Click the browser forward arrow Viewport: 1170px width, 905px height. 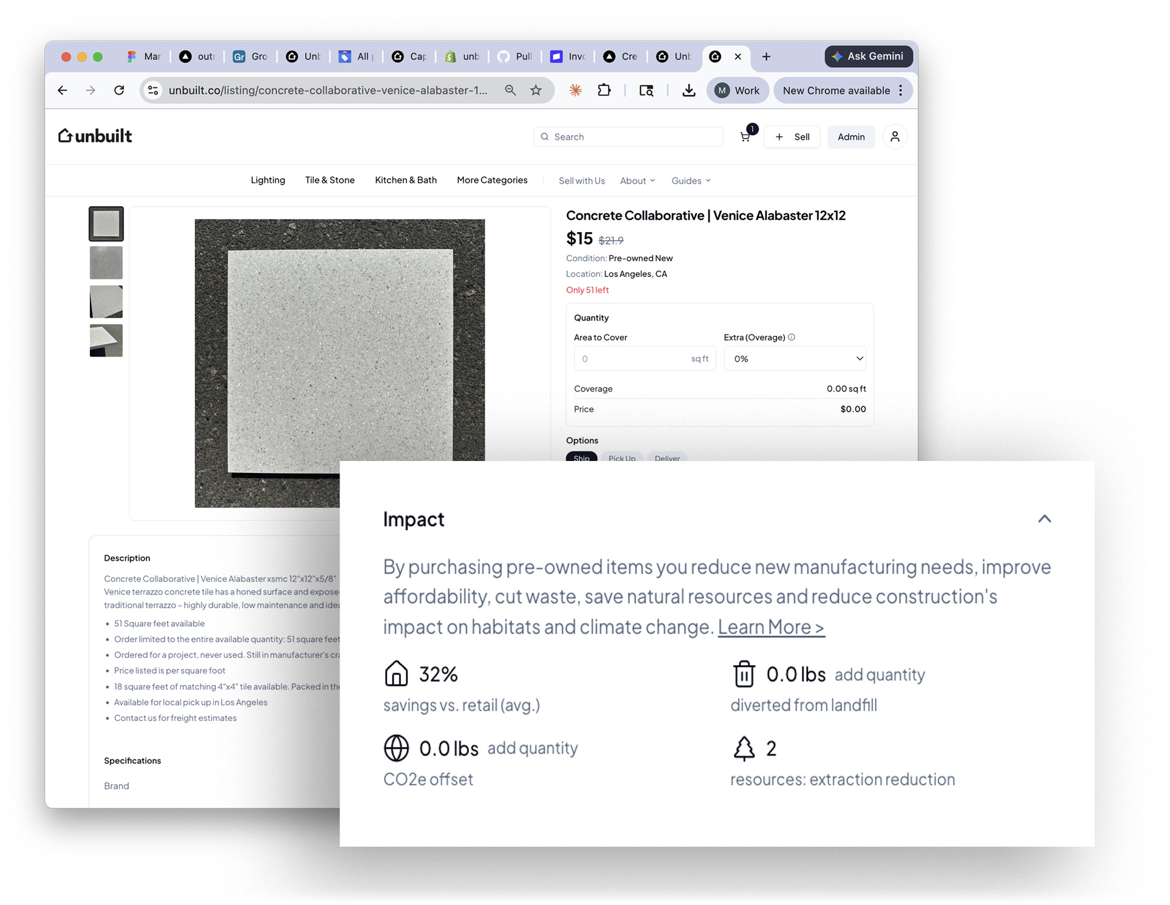[91, 90]
